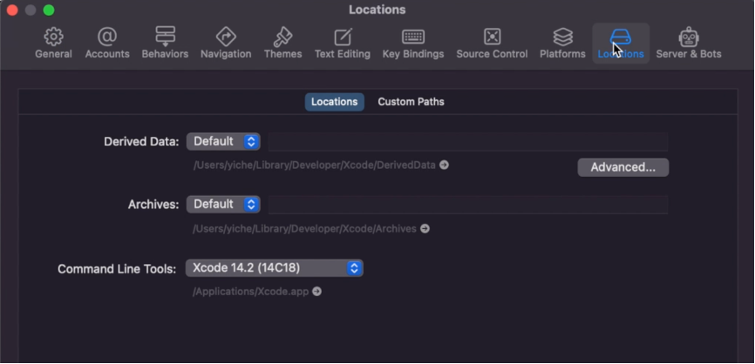Open the Server & Bots pane

pyautogui.click(x=689, y=44)
